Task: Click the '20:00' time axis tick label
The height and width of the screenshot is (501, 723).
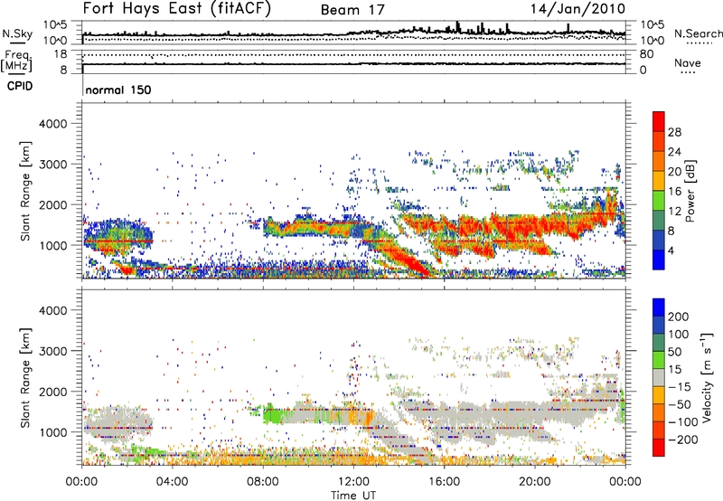Action: point(534,482)
